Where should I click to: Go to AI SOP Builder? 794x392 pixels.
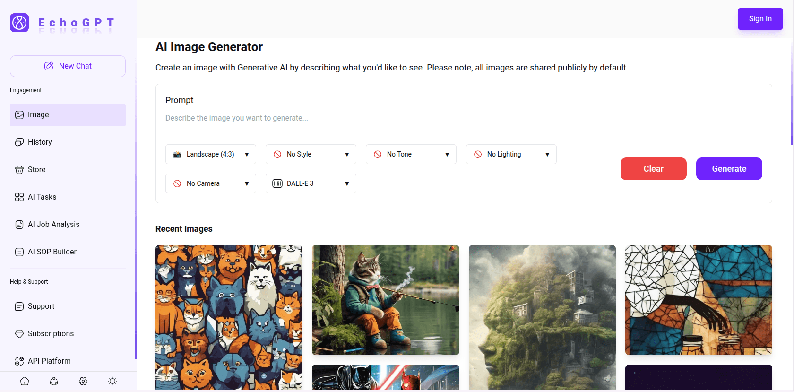52,252
